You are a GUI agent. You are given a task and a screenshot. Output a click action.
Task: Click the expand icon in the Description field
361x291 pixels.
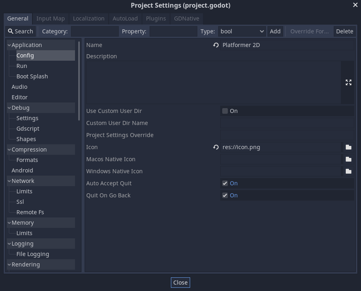(x=348, y=82)
